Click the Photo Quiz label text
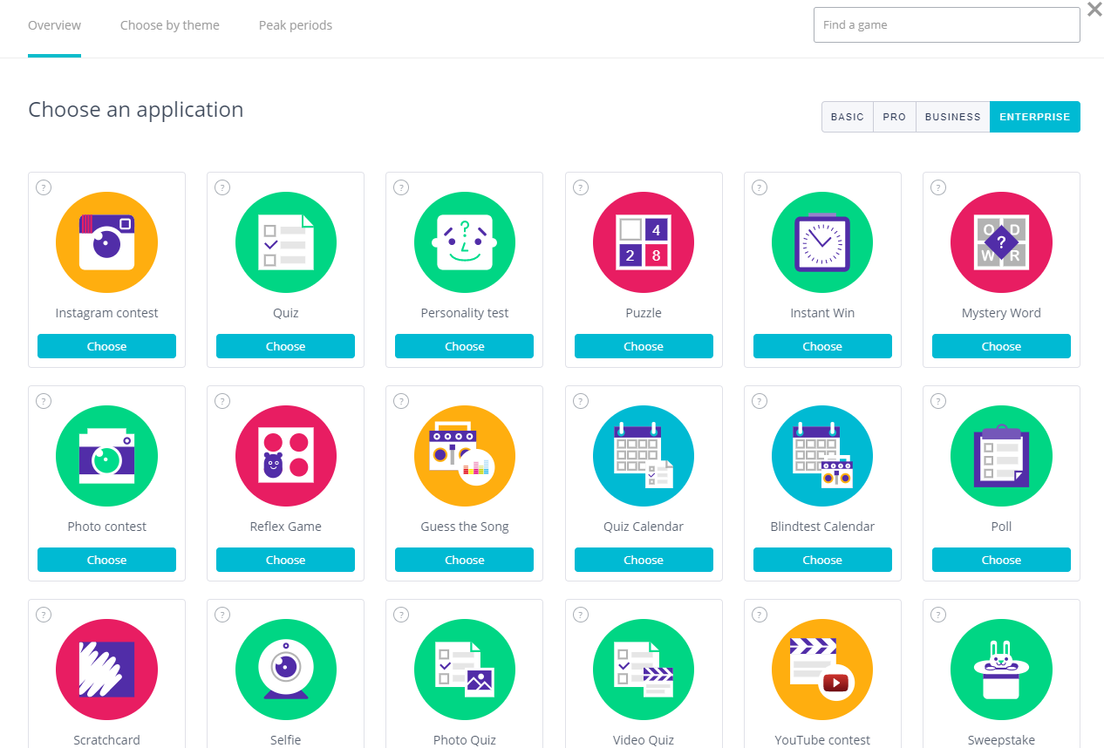 pyautogui.click(x=465, y=740)
